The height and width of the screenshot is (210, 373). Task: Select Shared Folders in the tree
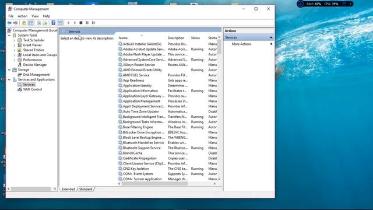[34, 50]
